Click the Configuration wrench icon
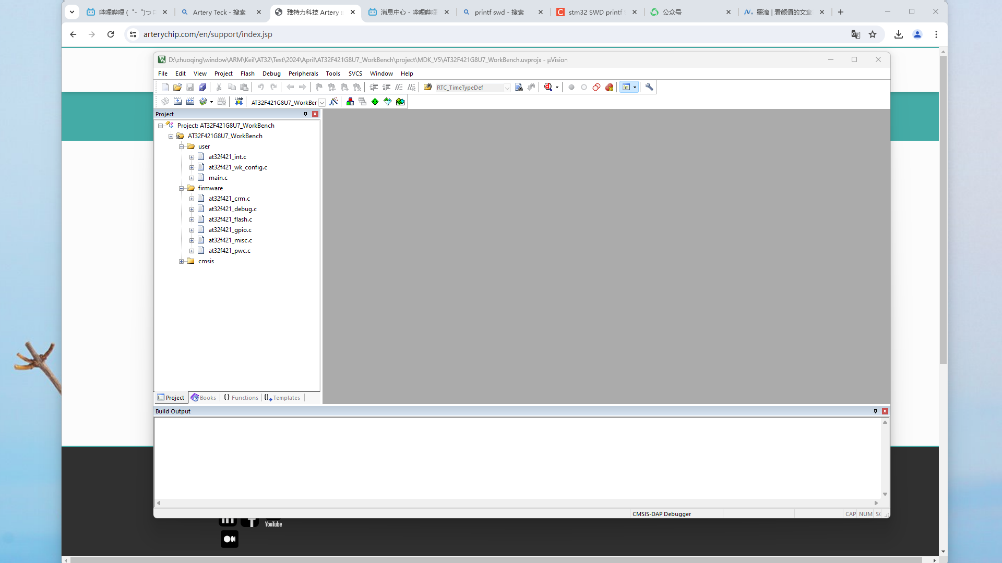Screen dimensions: 1002x563 point(649,87)
